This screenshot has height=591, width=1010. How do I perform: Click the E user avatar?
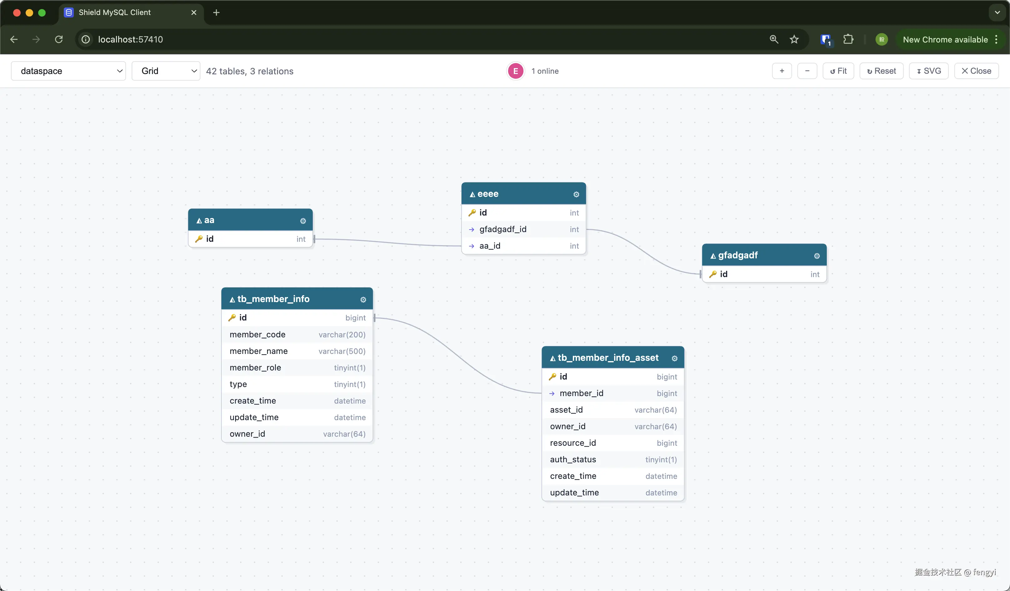pyautogui.click(x=515, y=71)
